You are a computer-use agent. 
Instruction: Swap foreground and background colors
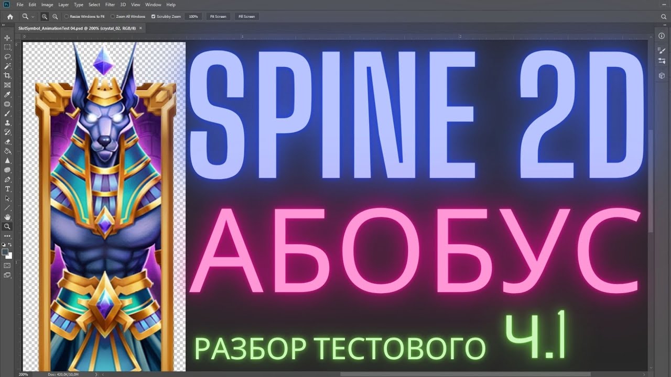coord(10,245)
